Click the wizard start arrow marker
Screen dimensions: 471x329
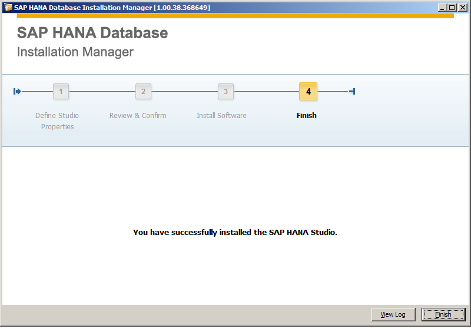coord(17,91)
